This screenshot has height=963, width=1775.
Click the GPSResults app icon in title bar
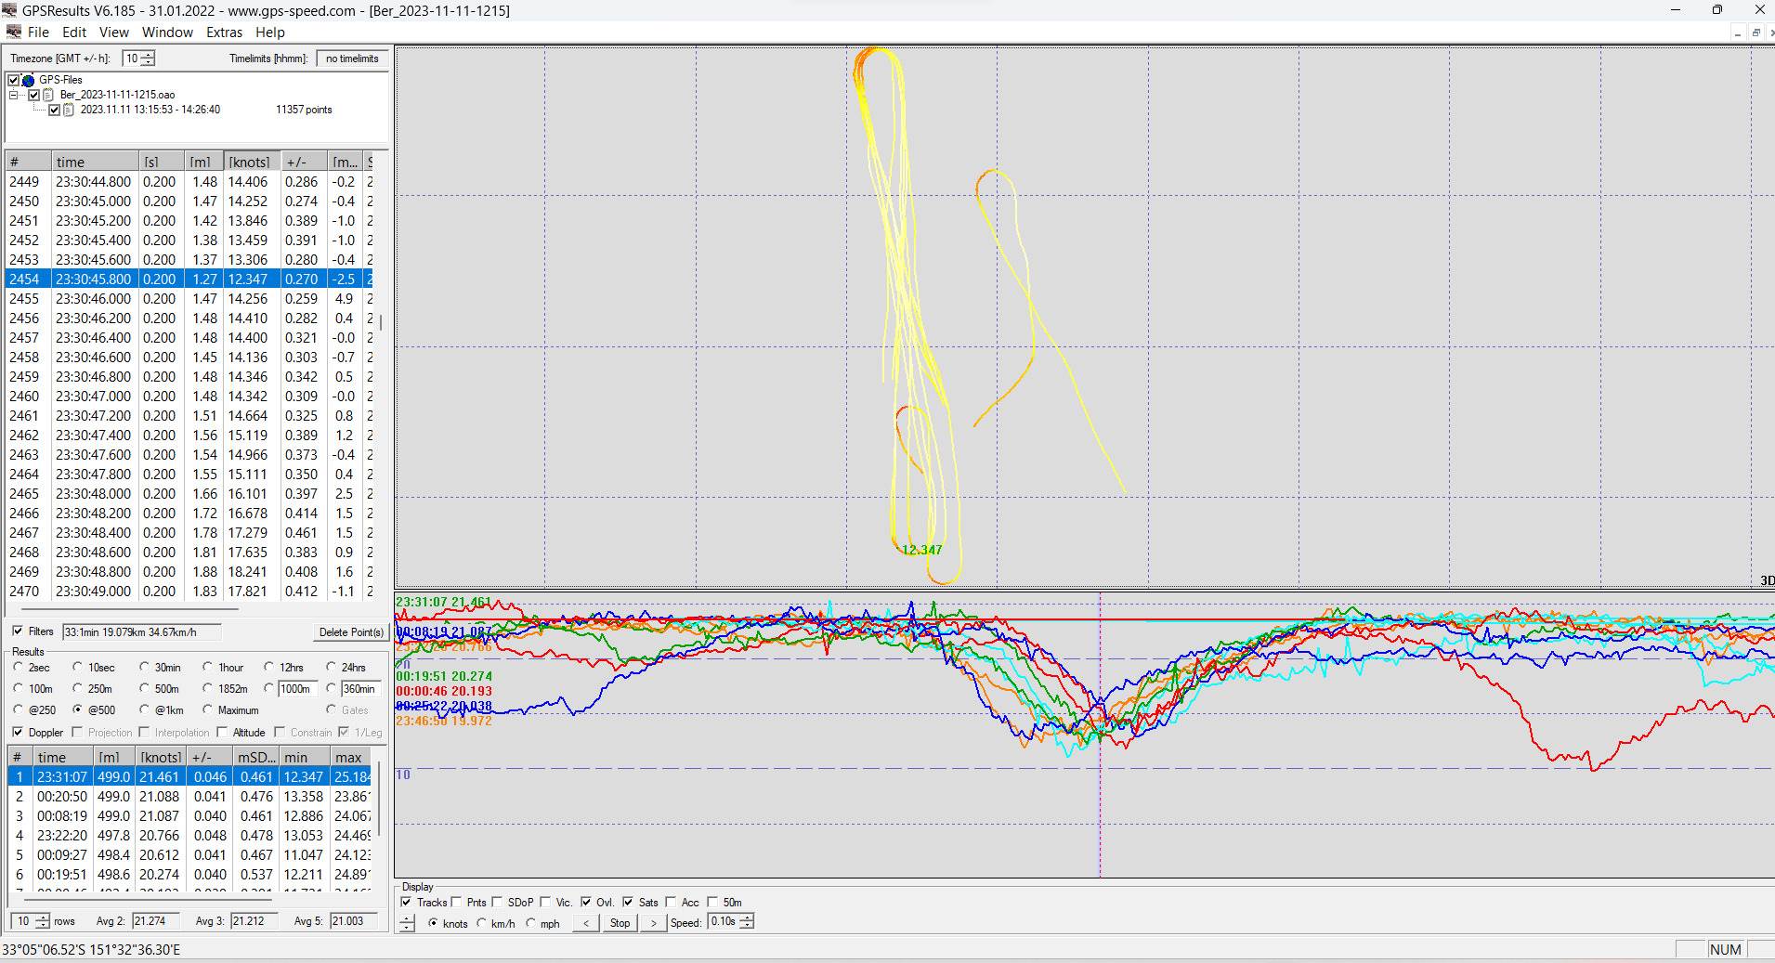(x=9, y=10)
